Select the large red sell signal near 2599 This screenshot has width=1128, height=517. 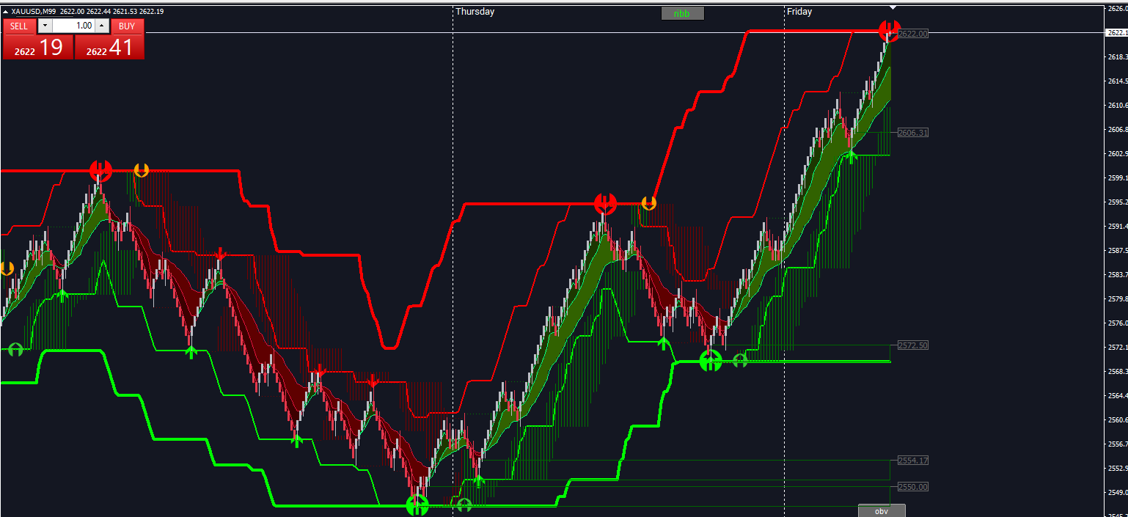coord(100,171)
